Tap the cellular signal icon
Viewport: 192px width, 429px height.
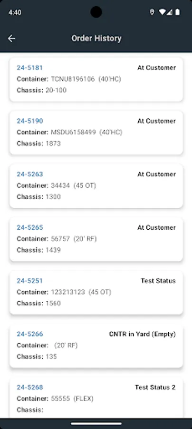170,12
